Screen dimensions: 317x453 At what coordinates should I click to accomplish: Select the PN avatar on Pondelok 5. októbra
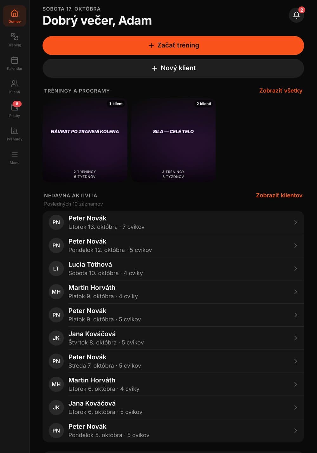click(56, 431)
